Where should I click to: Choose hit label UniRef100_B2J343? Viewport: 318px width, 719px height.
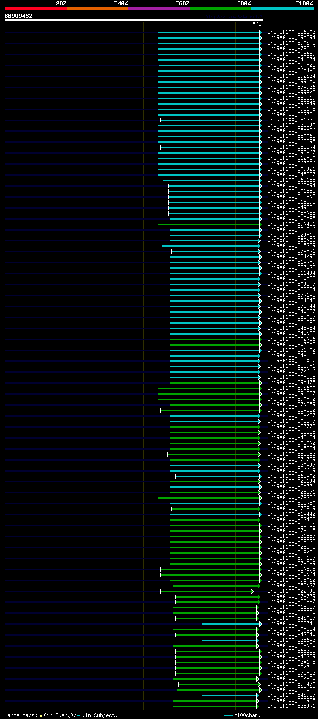(291, 301)
